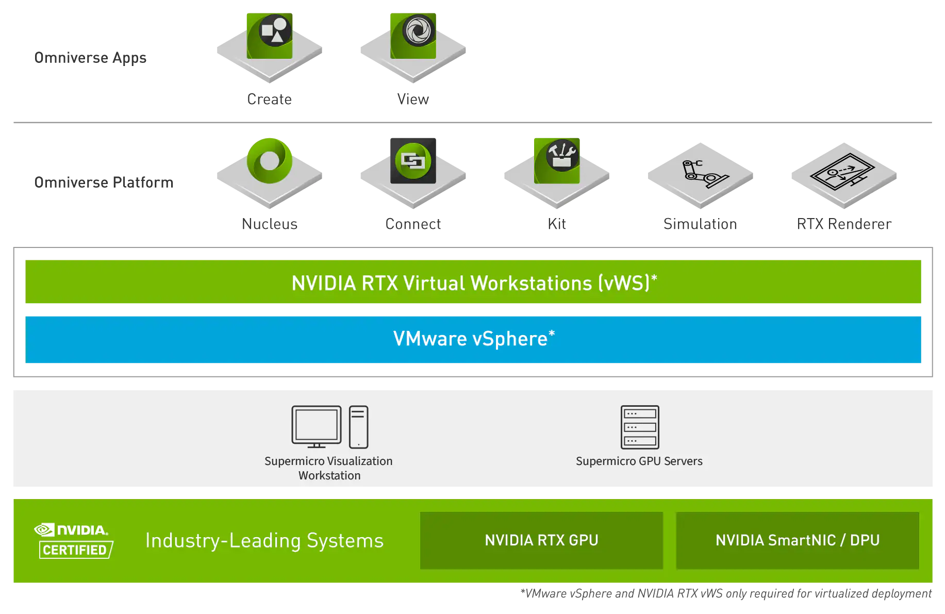Click the Simulation label text
945x614 pixels.
(x=700, y=224)
